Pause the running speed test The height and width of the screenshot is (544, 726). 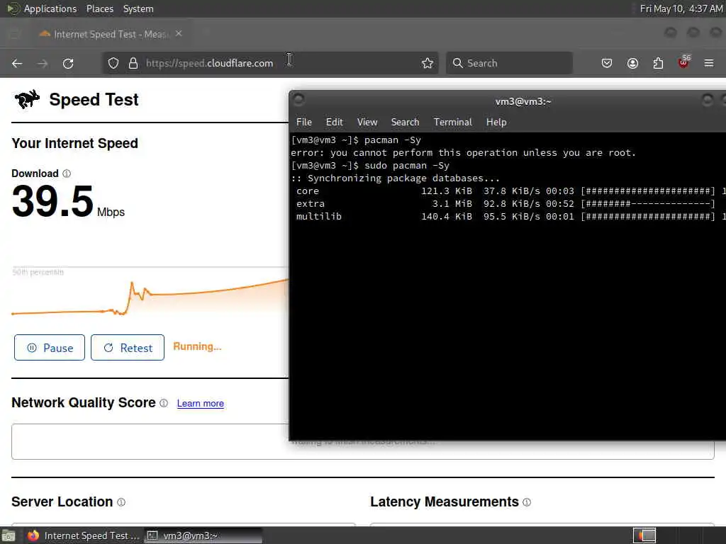[50, 347]
